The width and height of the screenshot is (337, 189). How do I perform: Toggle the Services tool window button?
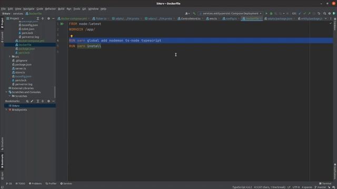66,184
